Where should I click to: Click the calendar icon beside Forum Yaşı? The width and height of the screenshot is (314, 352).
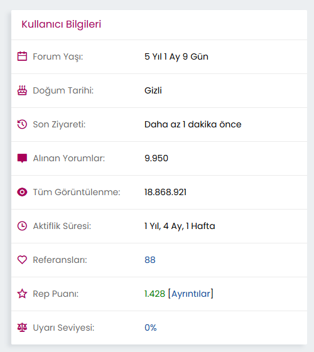(22, 56)
